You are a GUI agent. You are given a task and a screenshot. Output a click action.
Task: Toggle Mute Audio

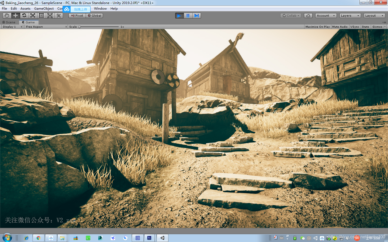pyautogui.click(x=340, y=27)
